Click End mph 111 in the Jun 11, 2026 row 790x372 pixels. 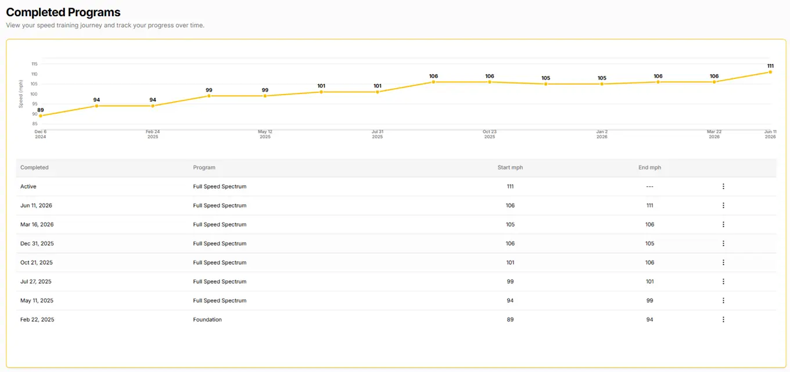coord(649,205)
